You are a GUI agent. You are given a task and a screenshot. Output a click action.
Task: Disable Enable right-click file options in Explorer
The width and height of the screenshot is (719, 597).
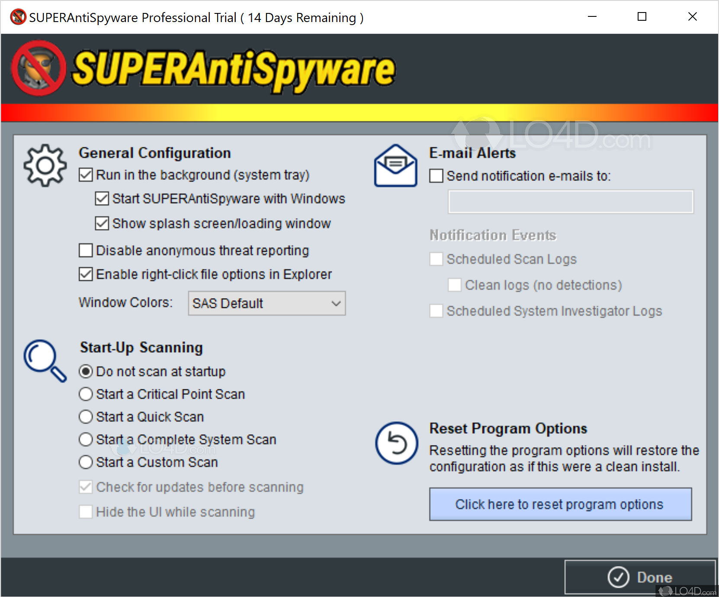[85, 274]
